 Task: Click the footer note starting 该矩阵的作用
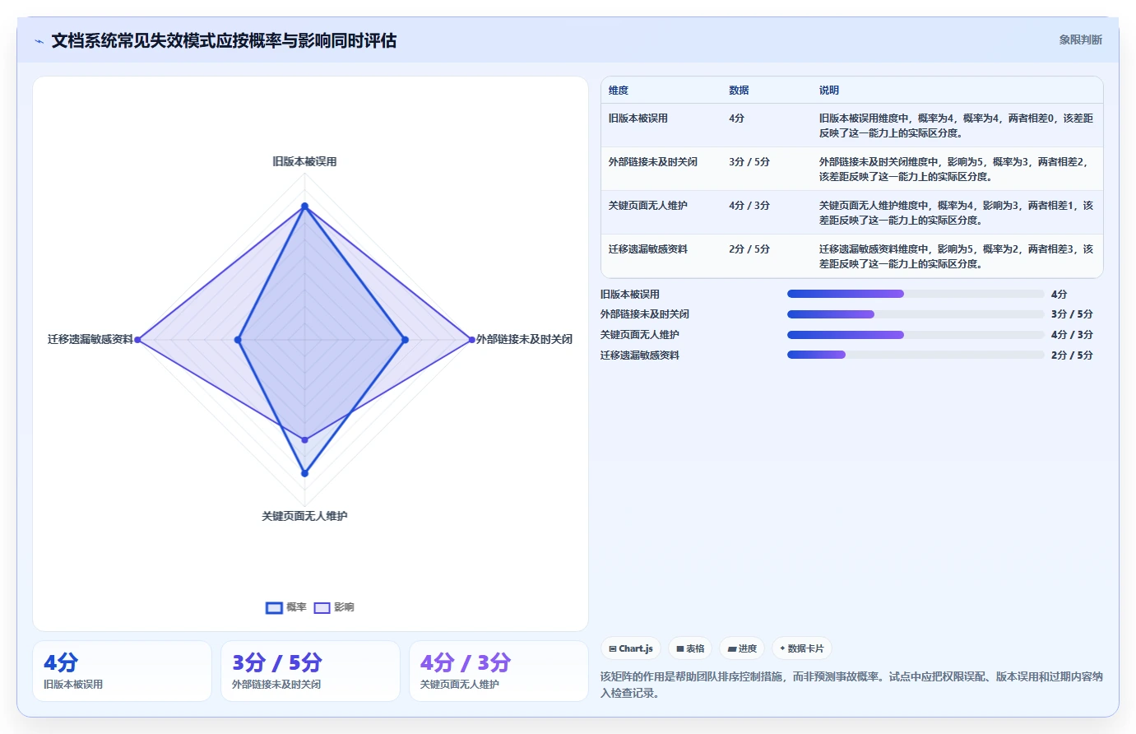(x=851, y=685)
